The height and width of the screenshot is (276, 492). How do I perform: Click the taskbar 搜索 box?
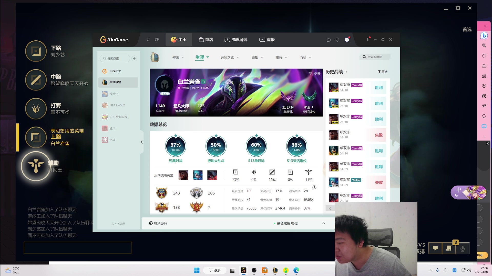click(215, 270)
